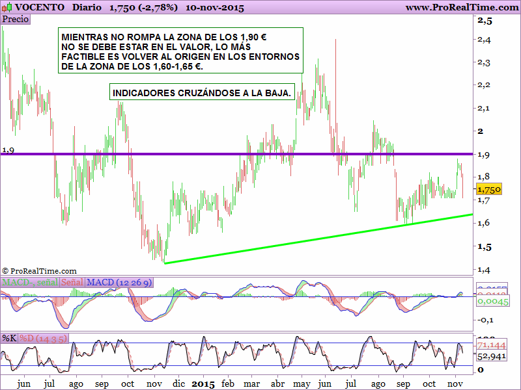521x390 pixels.
Task: Select the 1,750 (-2,78%) quote in the header
Action: click(143, 8)
